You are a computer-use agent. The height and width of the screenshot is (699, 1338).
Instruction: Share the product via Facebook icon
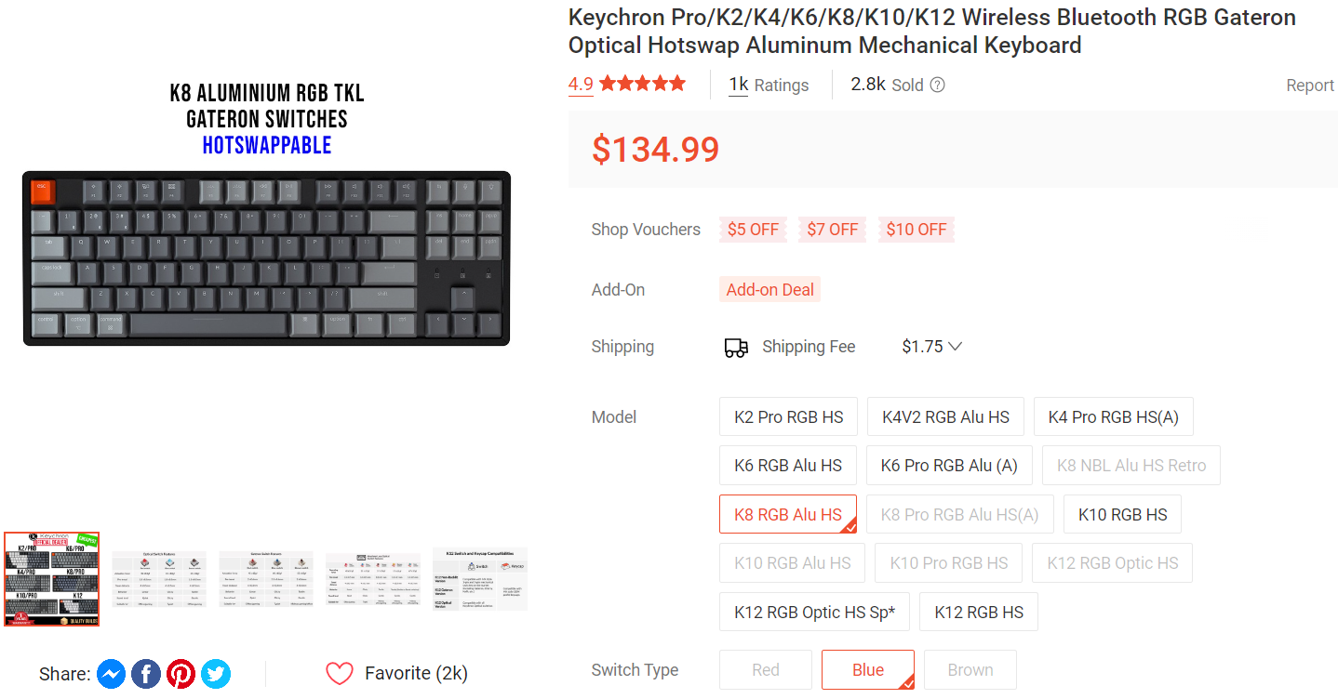(146, 673)
